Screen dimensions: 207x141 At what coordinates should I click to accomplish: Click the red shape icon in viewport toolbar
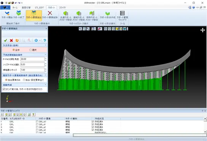click(x=100, y=29)
